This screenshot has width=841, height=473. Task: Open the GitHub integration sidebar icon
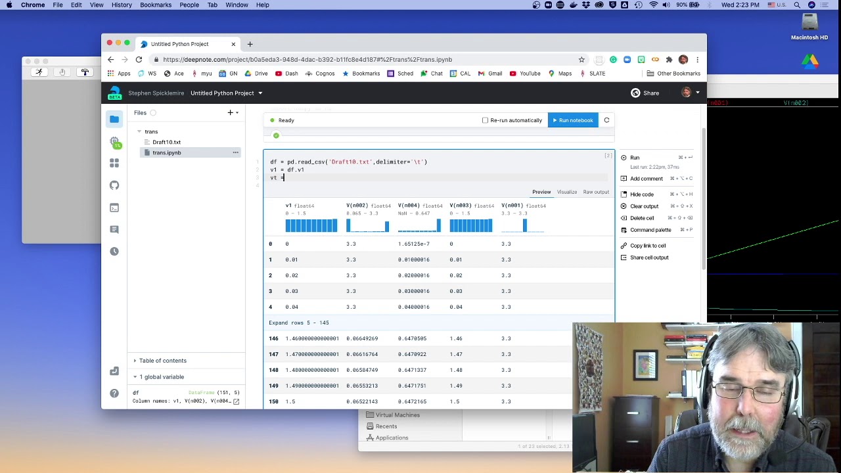pos(114,185)
